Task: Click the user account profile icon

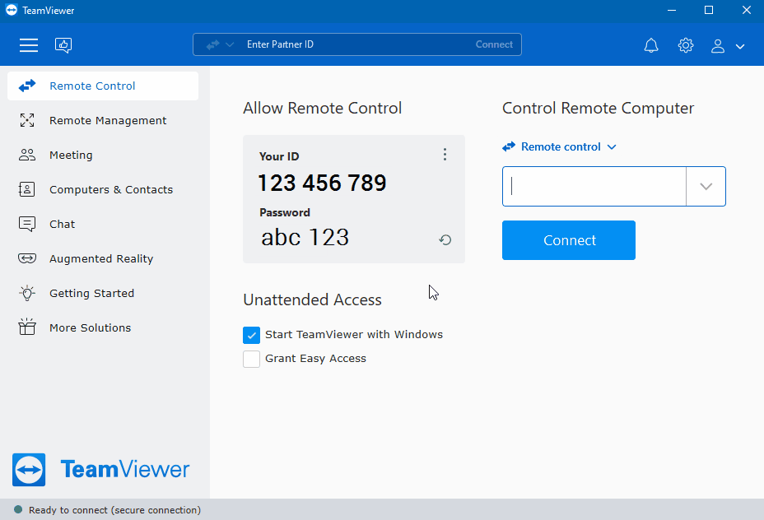Action: point(718,46)
